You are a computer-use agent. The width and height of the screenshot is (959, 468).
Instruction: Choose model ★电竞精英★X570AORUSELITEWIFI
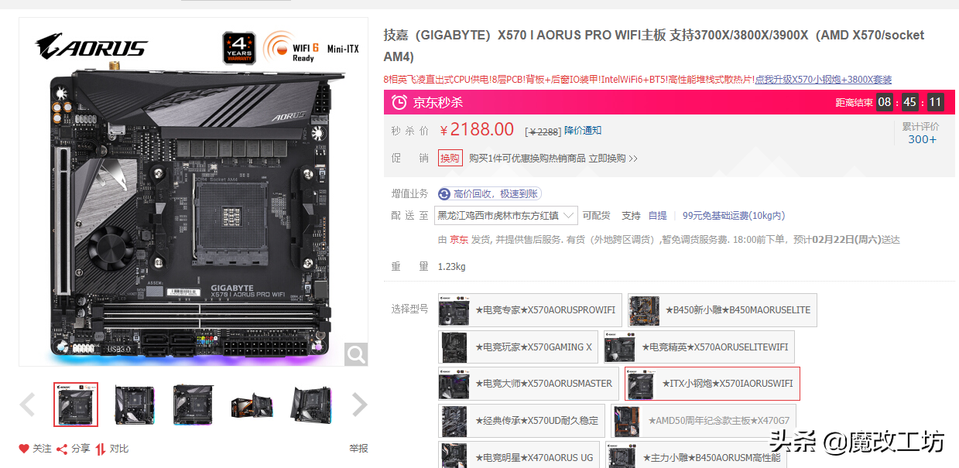pos(699,347)
